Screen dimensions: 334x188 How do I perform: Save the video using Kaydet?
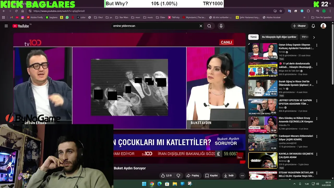(211, 175)
